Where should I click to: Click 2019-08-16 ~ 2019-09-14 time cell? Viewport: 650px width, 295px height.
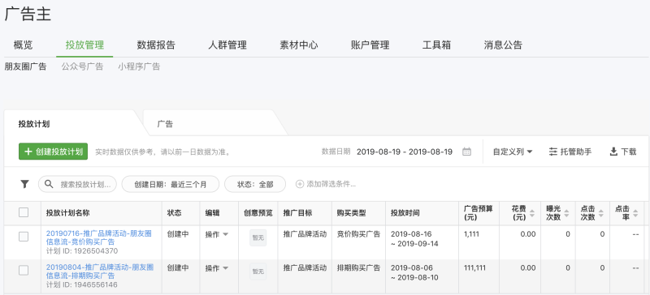414,239
